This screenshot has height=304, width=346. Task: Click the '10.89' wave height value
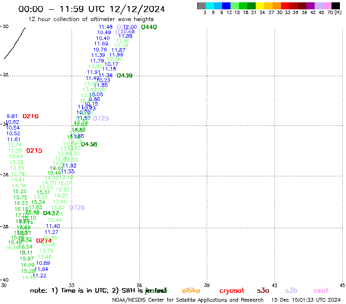coord(43,263)
